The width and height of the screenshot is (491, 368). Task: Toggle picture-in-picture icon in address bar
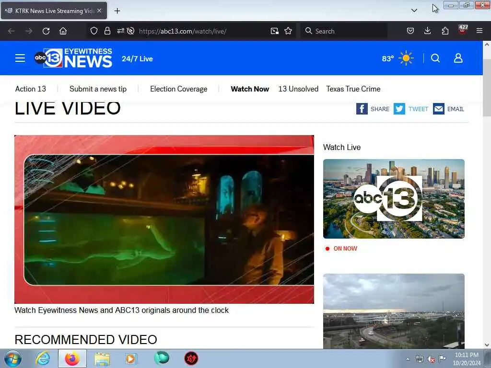(x=275, y=31)
